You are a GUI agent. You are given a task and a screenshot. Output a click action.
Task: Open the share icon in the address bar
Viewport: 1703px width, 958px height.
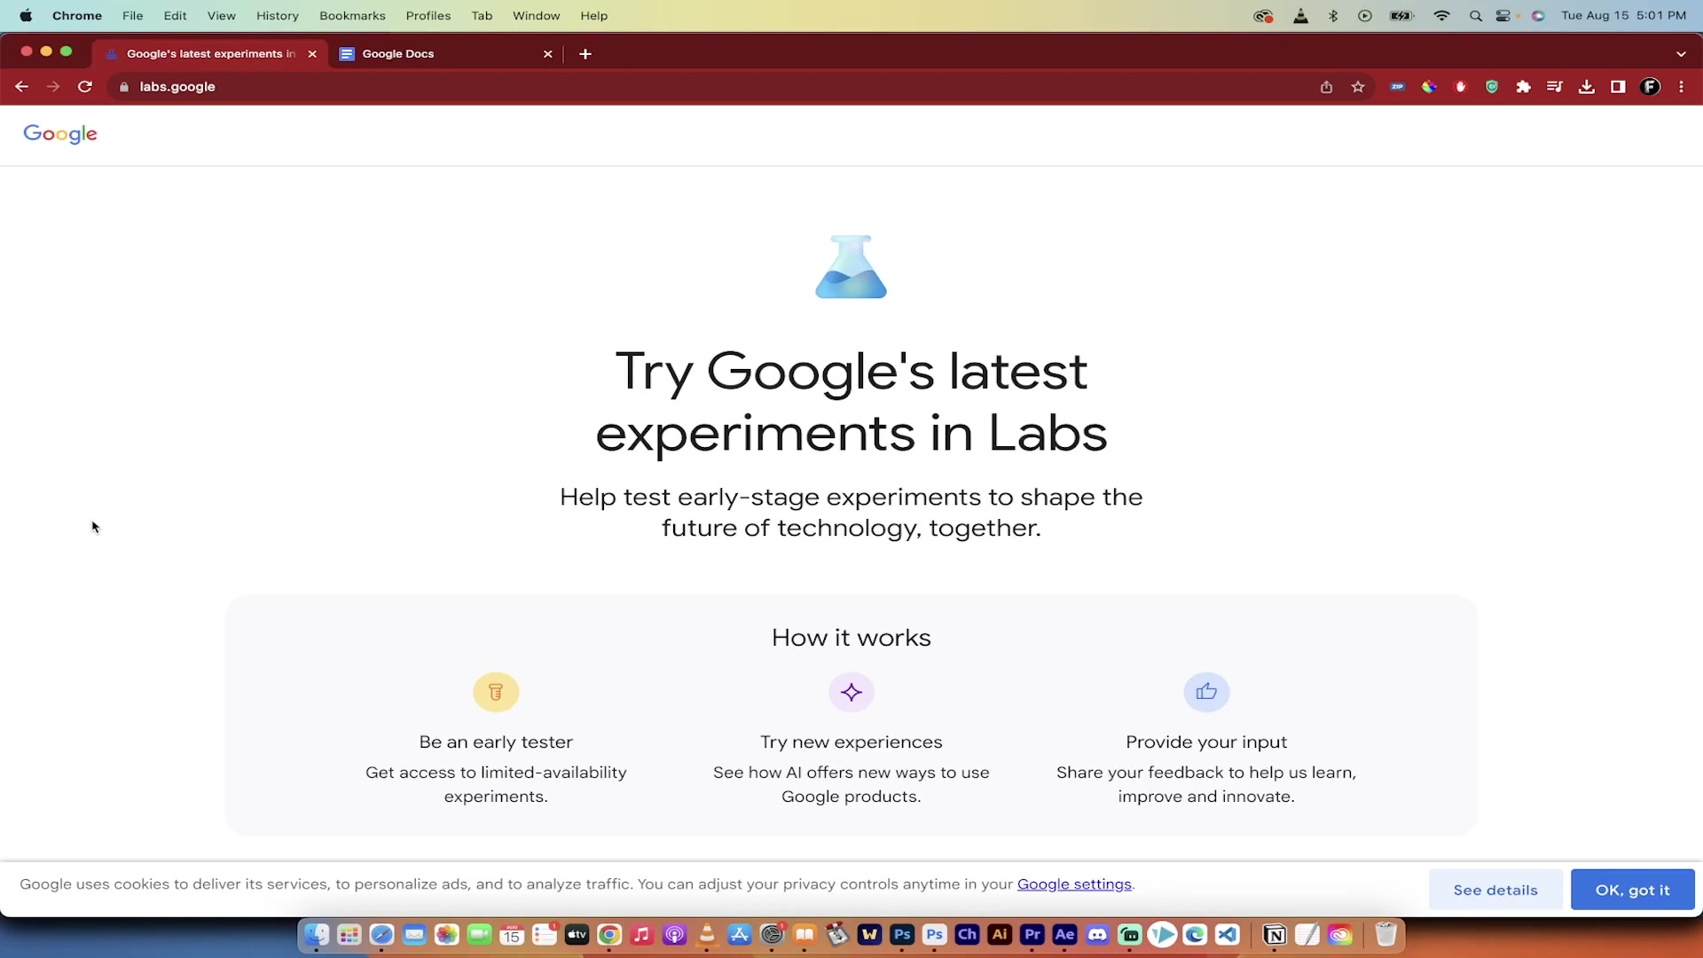[x=1326, y=86]
